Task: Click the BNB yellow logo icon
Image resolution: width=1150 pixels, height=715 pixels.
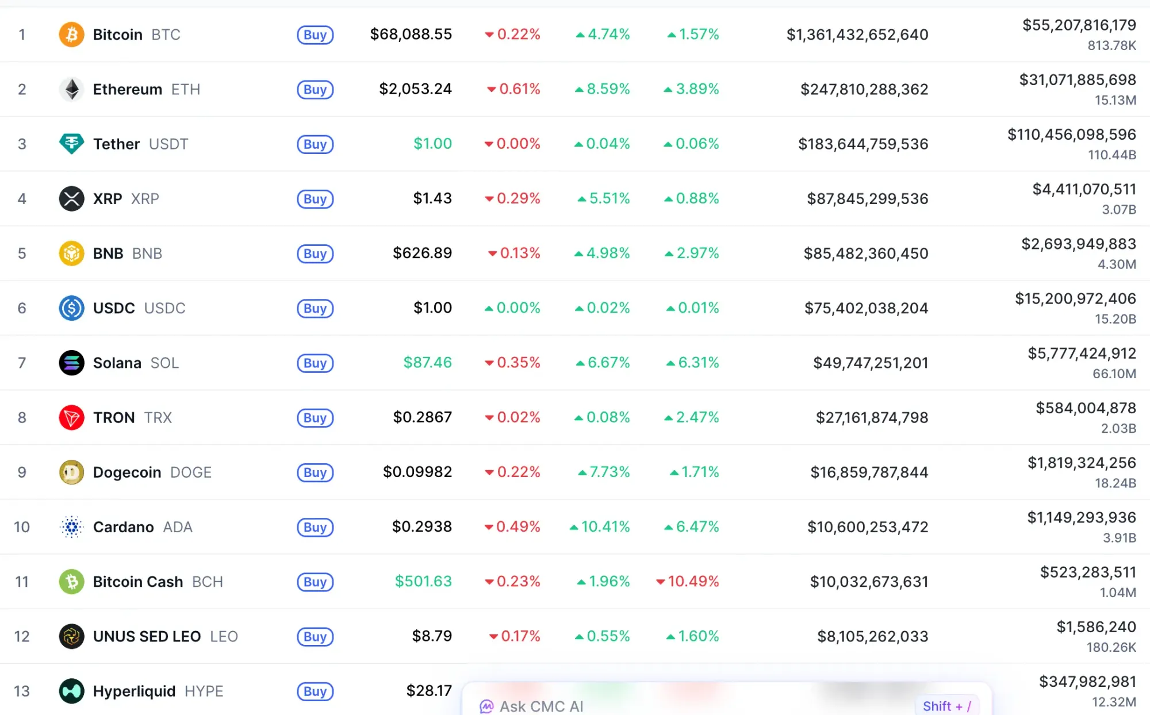Action: click(71, 253)
